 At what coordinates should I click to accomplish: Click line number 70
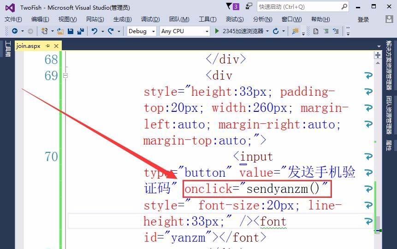[51, 157]
